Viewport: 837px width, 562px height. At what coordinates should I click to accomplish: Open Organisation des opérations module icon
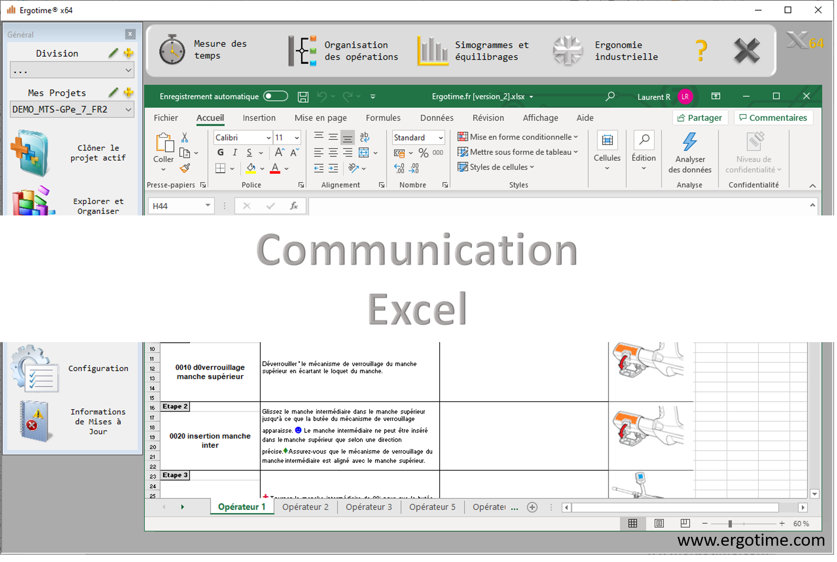[x=303, y=50]
